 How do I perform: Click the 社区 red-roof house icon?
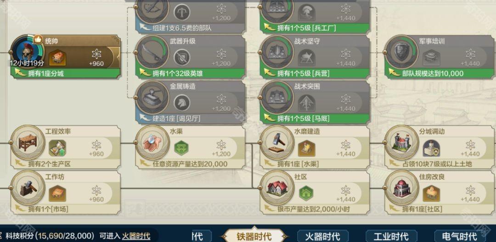pyautogui.click(x=276, y=188)
